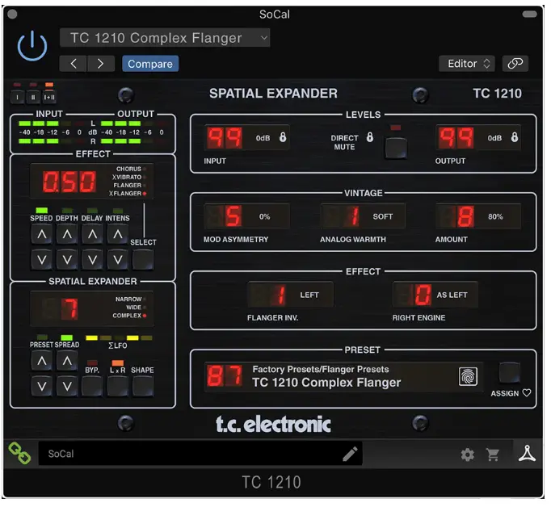Go to next preset with right arrow
This screenshot has height=507, width=551.
pyautogui.click(x=101, y=64)
